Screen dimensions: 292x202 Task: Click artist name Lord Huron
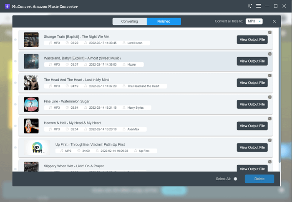tap(135, 43)
